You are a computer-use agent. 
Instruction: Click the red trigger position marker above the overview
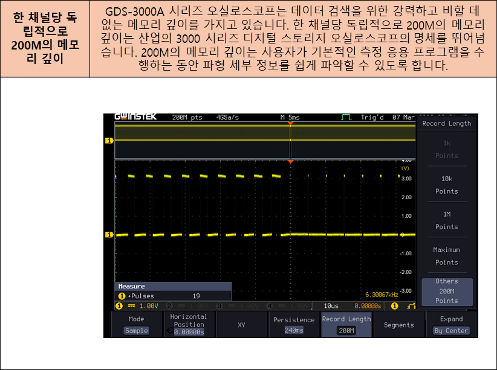290,123
